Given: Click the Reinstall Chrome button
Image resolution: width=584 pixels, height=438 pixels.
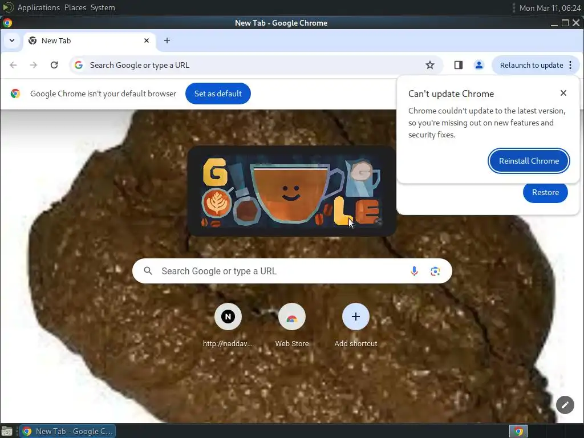Looking at the screenshot, I should 529,161.
